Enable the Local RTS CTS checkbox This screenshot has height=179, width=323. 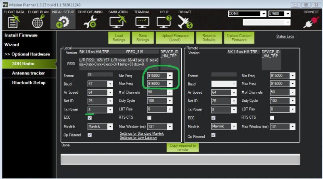click(x=149, y=118)
